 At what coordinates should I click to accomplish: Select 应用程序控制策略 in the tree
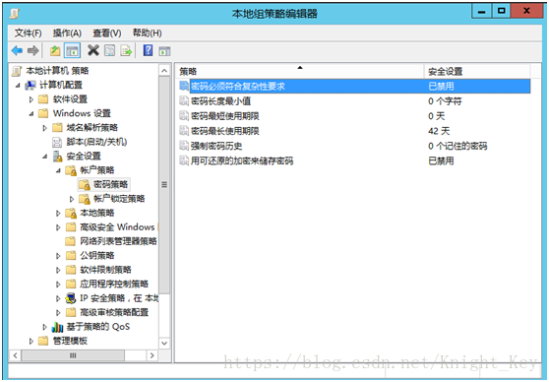pos(114,284)
